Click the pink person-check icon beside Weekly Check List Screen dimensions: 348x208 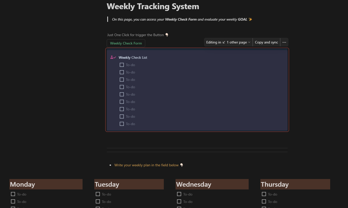click(x=113, y=57)
